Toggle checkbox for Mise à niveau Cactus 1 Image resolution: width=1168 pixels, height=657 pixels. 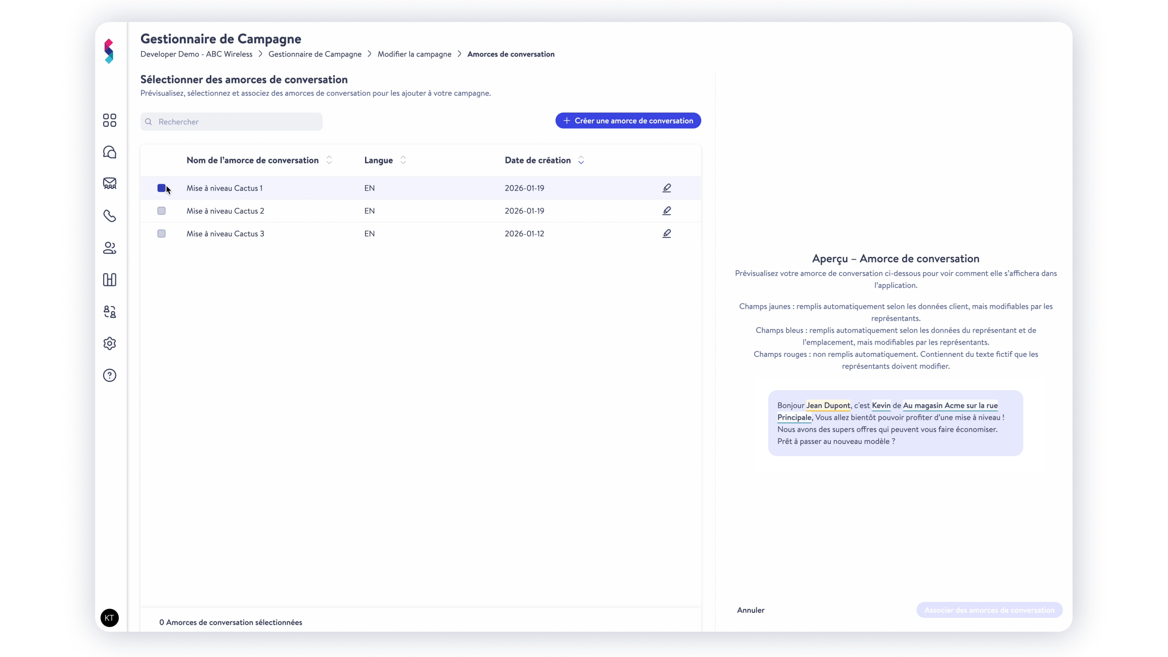pyautogui.click(x=162, y=188)
